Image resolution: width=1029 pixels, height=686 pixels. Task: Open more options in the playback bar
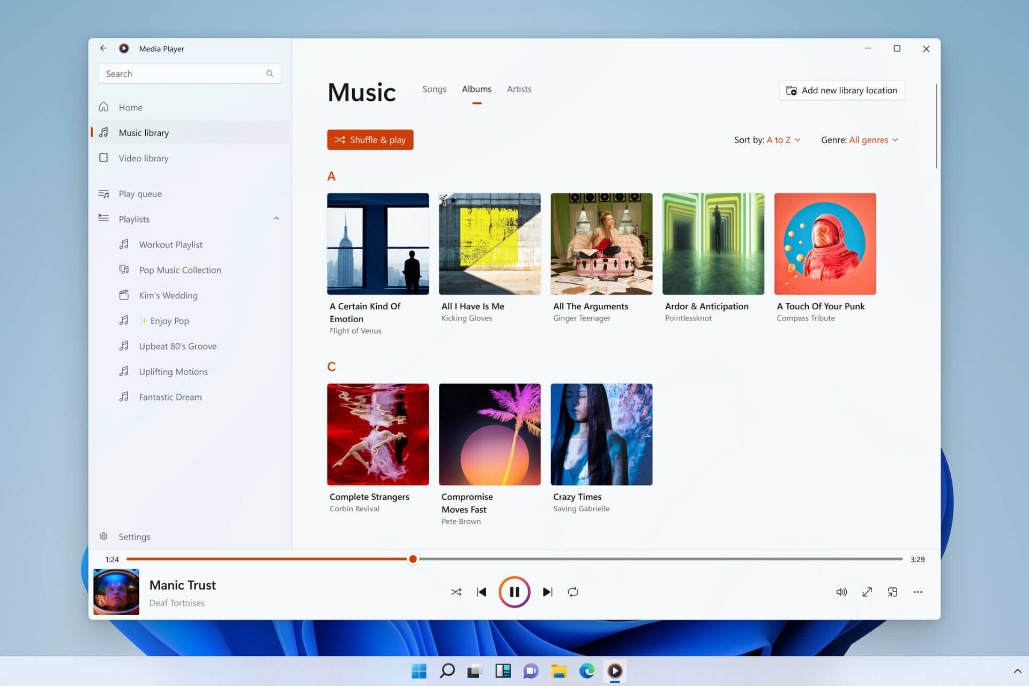(918, 592)
